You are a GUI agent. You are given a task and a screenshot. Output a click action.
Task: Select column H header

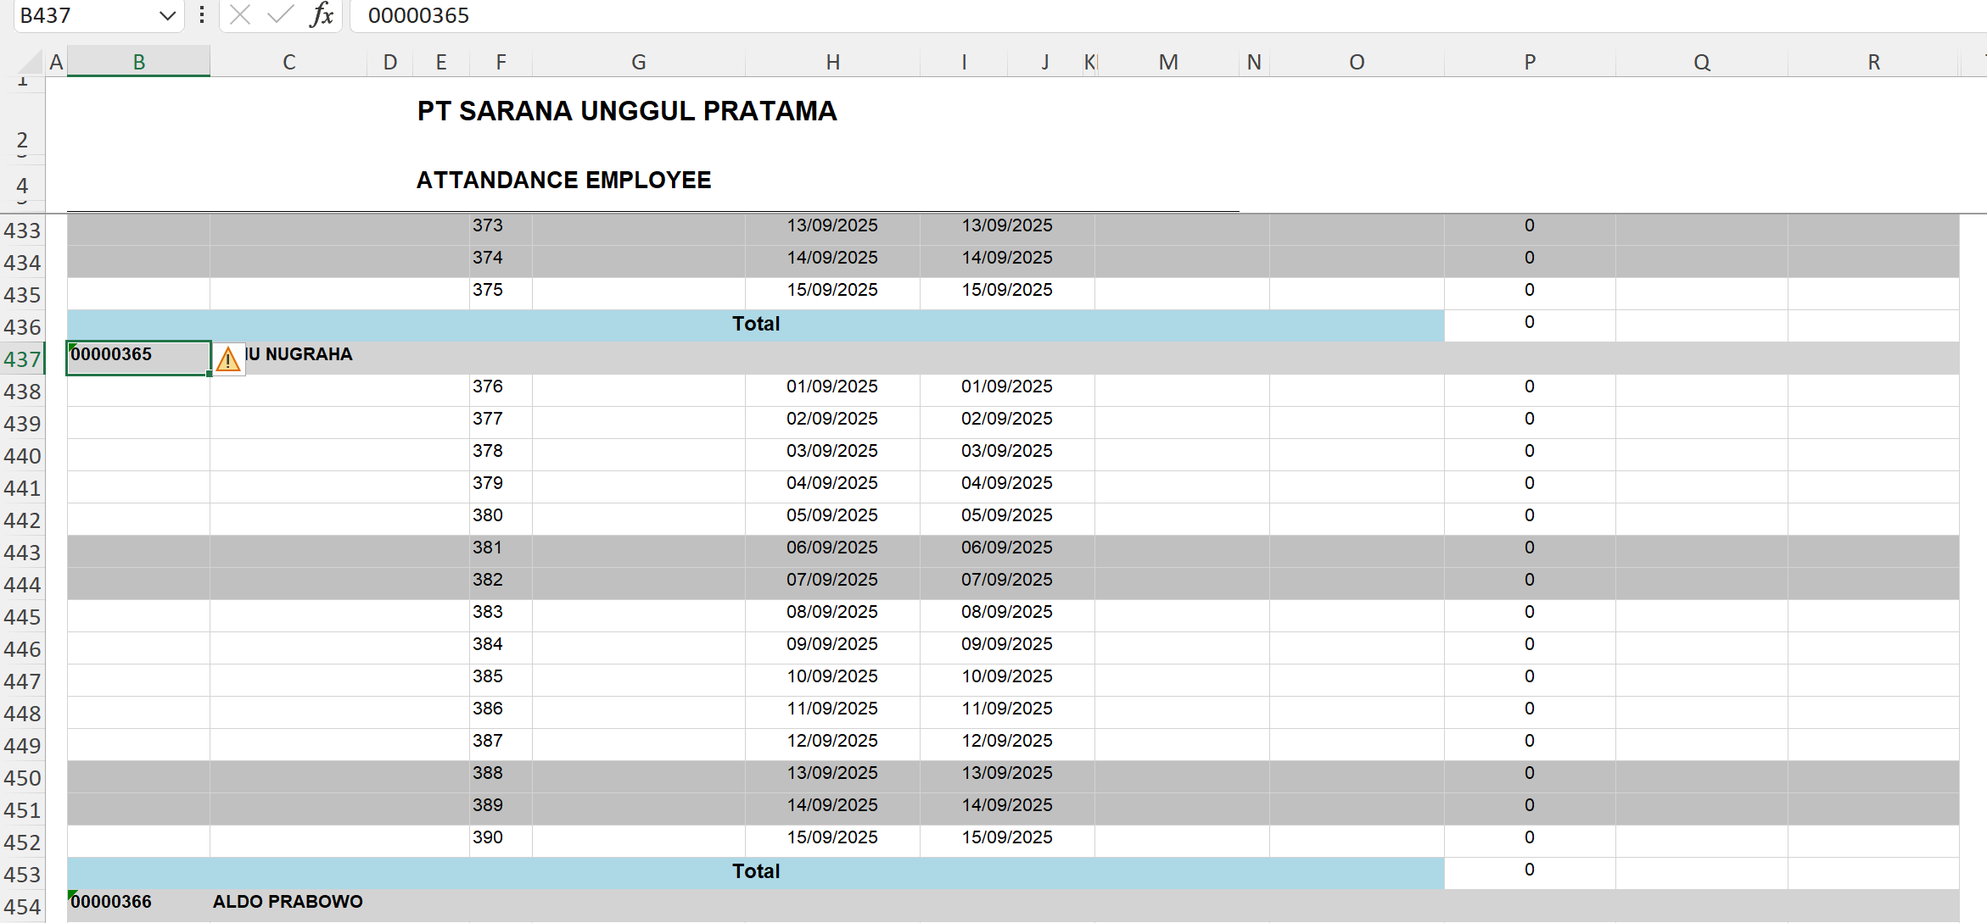[833, 62]
